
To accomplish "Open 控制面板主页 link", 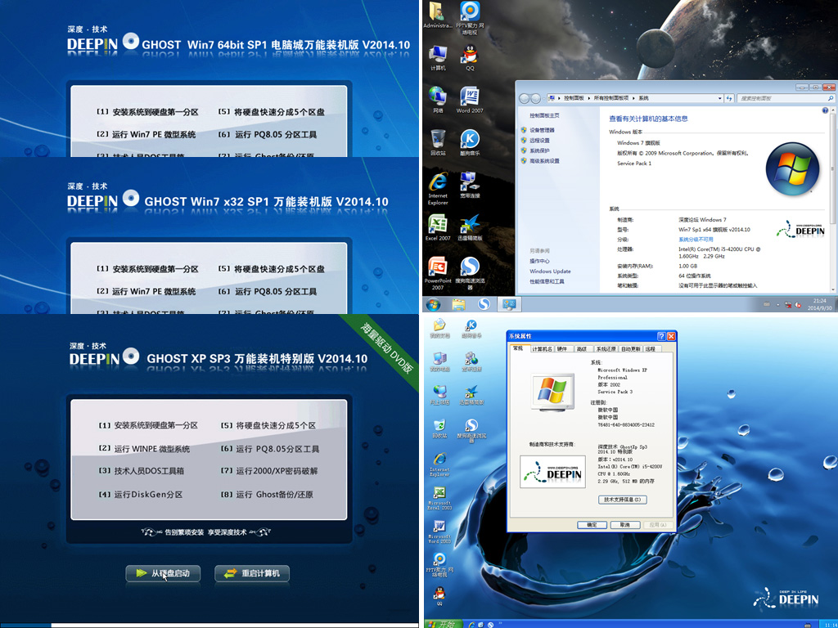I will [544, 115].
